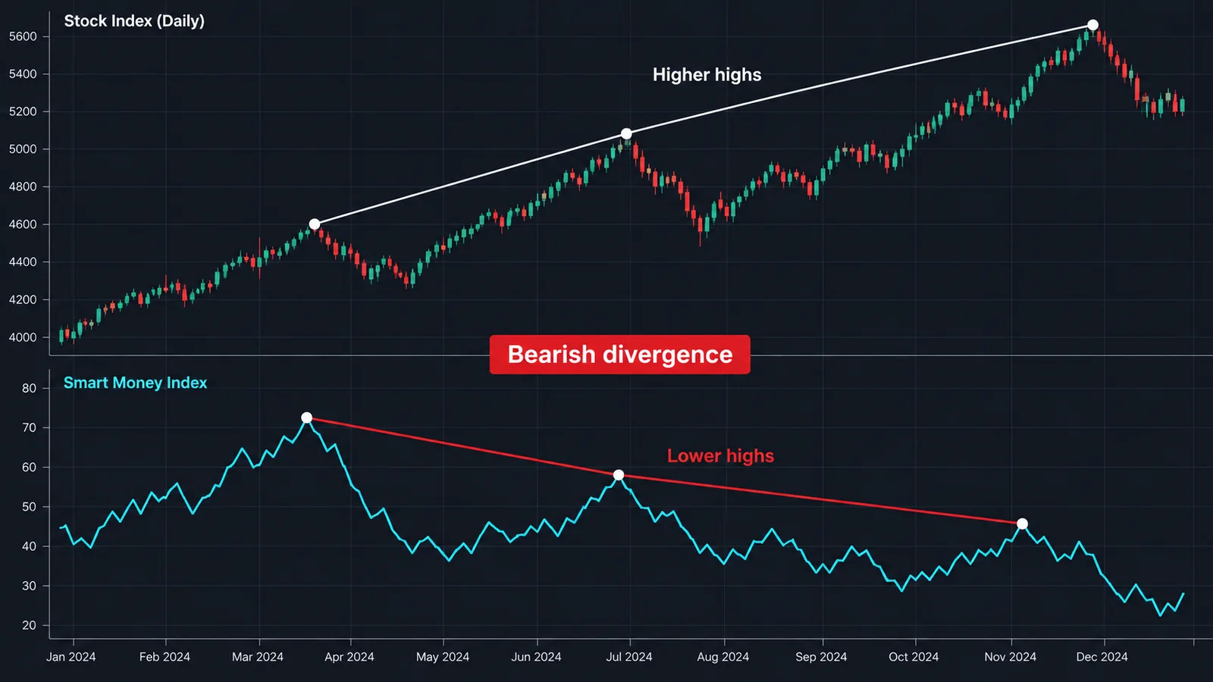Screen dimensions: 1213x682
Task: Click the March Smart Money Index peak dot
Action: tap(306, 418)
